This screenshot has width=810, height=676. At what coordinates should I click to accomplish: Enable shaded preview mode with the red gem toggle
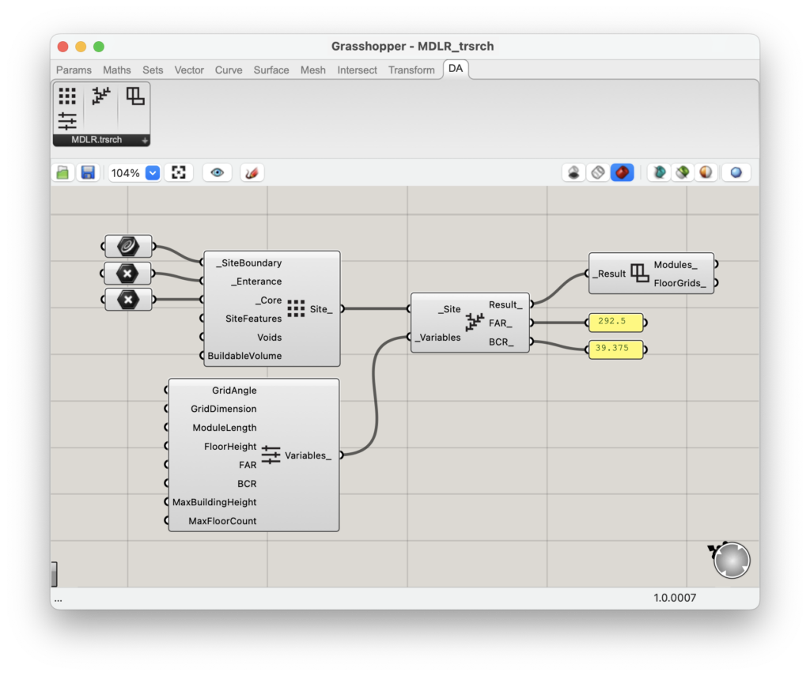pos(623,172)
